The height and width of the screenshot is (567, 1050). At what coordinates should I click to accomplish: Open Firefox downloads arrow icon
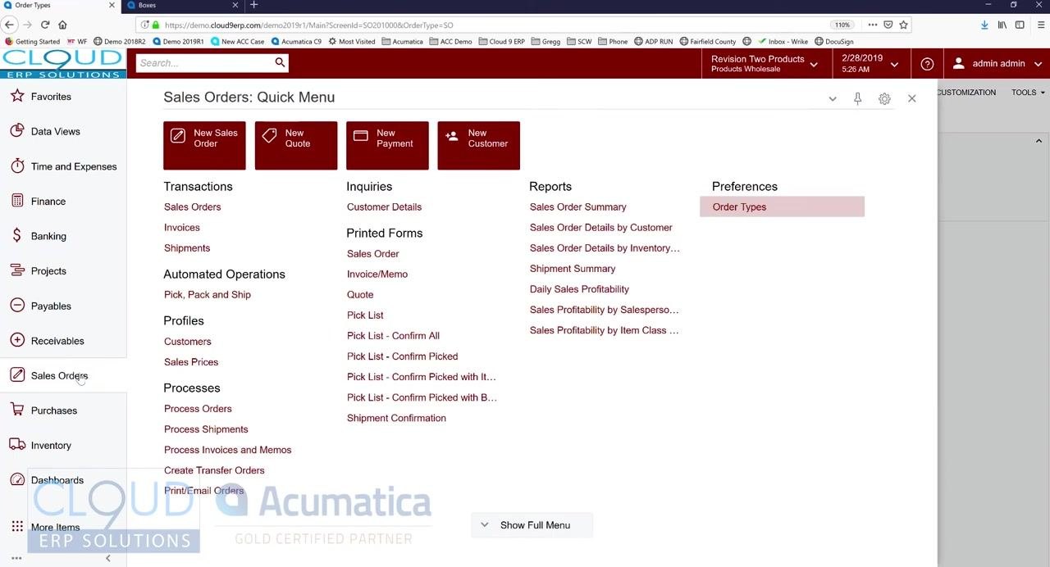point(984,25)
